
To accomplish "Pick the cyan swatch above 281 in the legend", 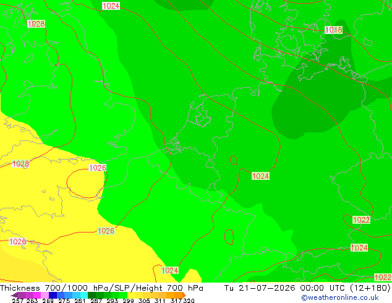I will [84, 295].
